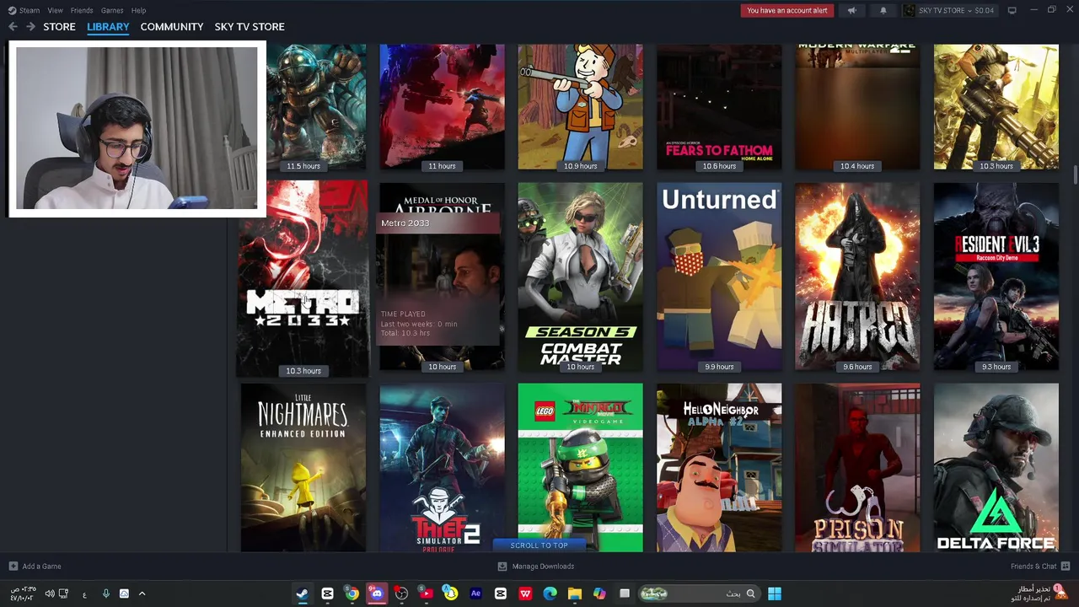This screenshot has width=1079, height=607.
Task: Select the LIBRARY tab
Action: (x=108, y=27)
